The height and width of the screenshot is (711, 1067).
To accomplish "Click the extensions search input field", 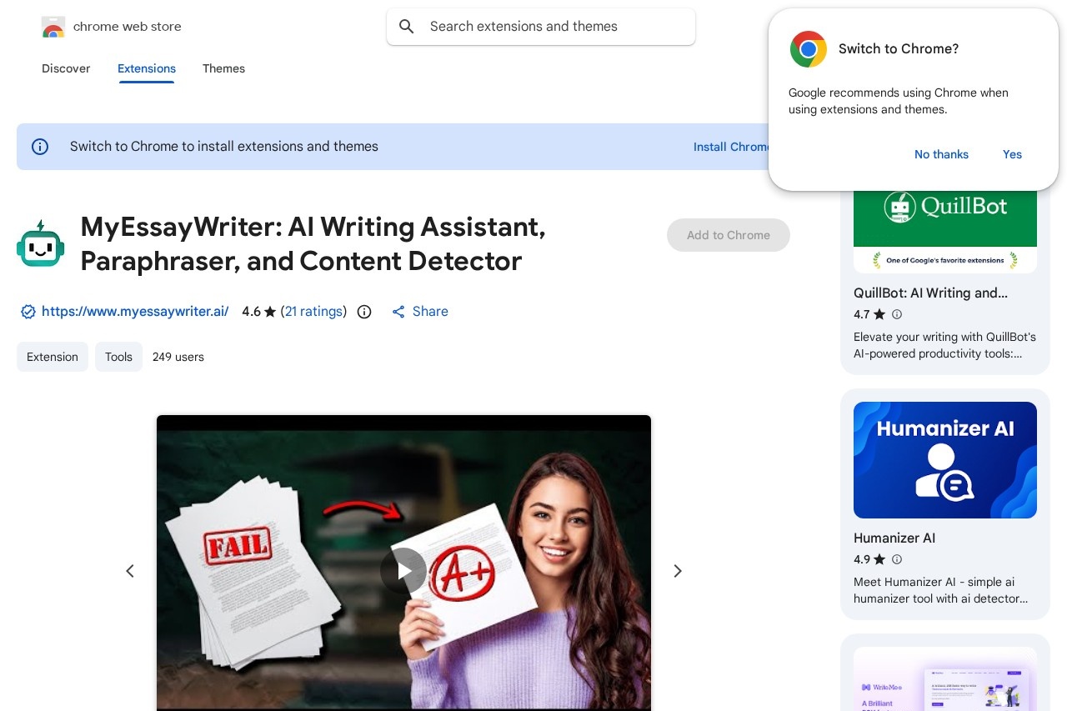I will click(541, 26).
